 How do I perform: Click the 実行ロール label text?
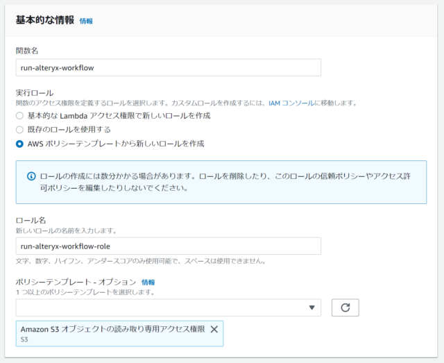35,93
